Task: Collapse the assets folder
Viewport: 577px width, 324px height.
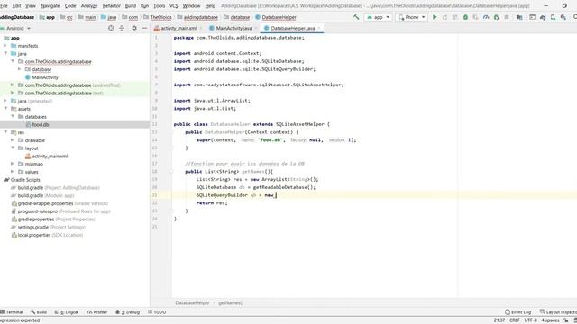Action: point(5,109)
